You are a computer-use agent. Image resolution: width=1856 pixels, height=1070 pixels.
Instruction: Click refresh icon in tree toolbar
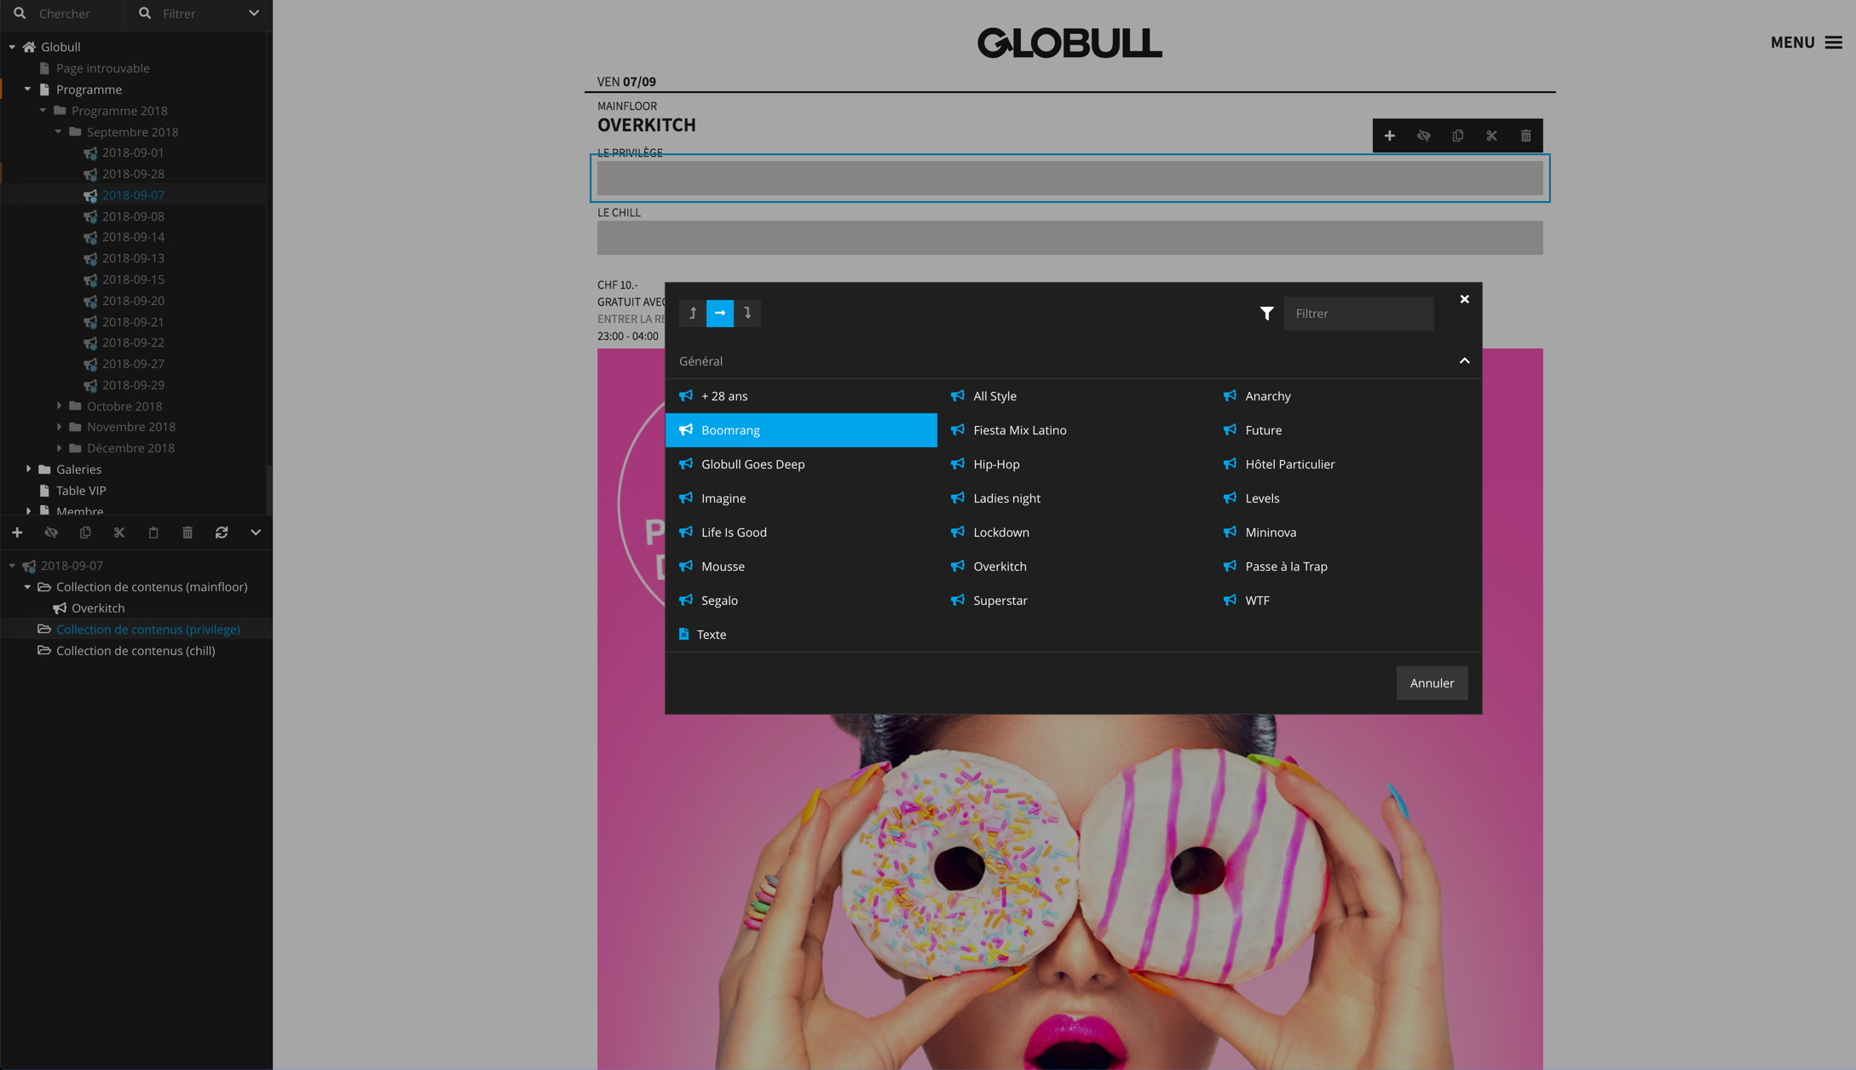[222, 532]
